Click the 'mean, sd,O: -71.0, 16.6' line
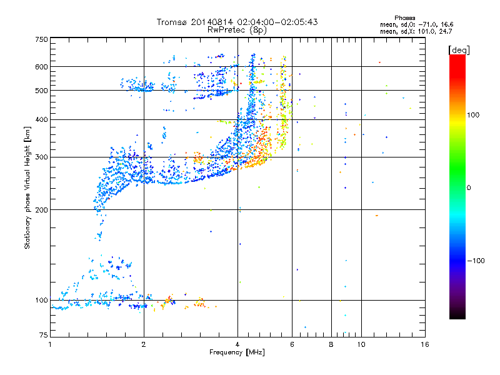 416,24
